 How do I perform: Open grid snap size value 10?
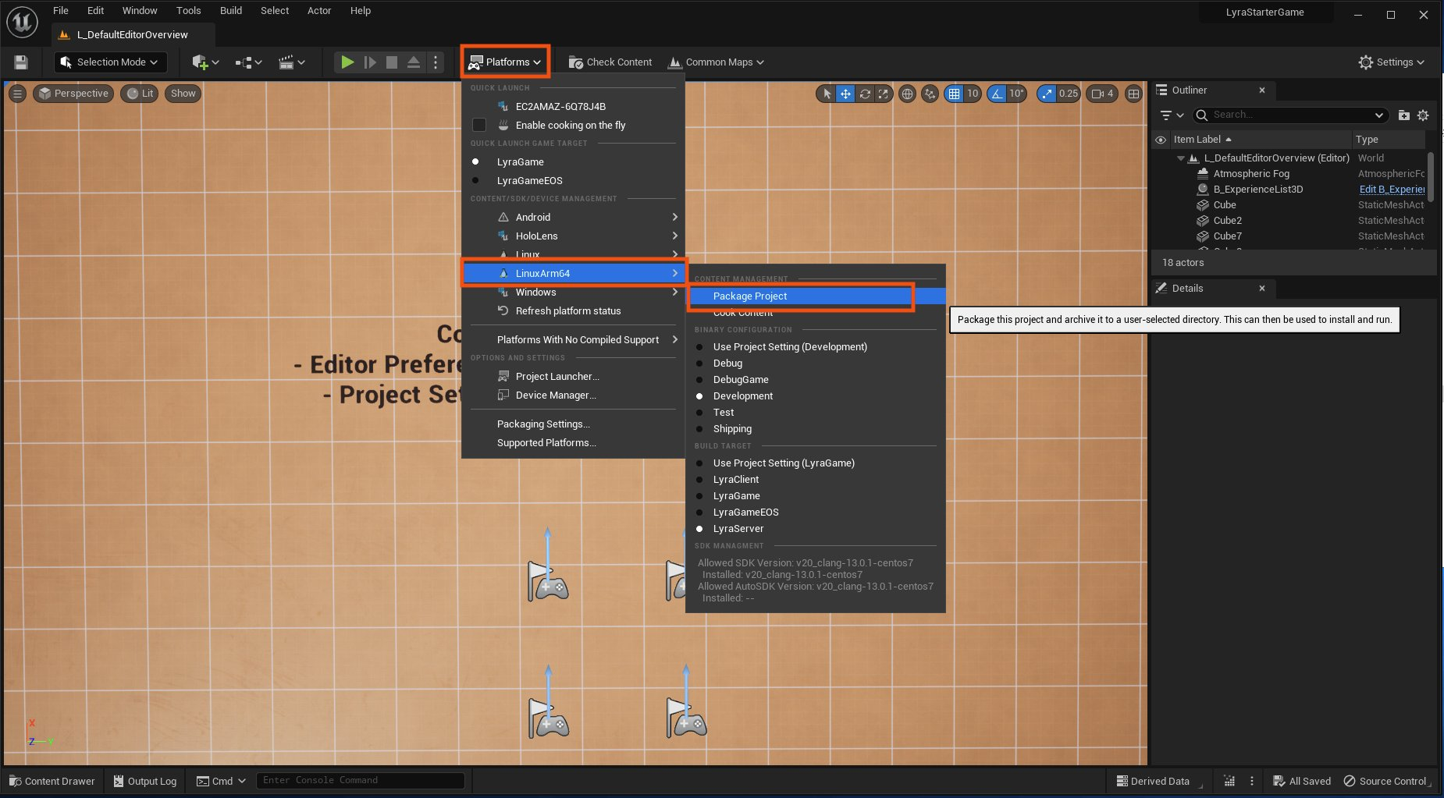[973, 94]
